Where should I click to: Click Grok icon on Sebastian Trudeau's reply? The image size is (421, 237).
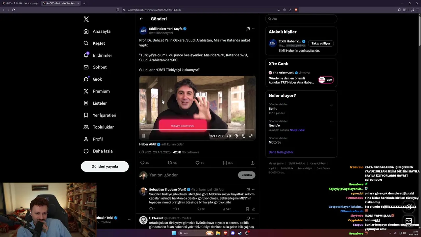(x=248, y=190)
